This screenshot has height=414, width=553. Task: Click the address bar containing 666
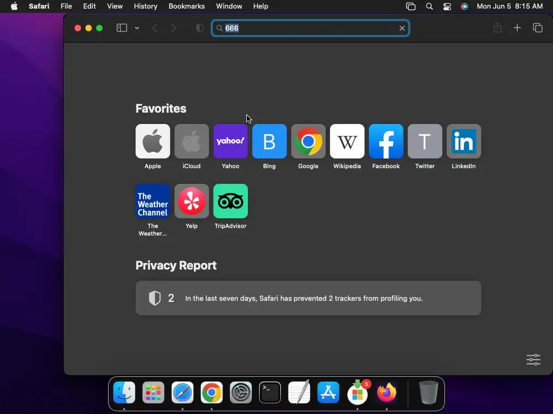tap(311, 28)
